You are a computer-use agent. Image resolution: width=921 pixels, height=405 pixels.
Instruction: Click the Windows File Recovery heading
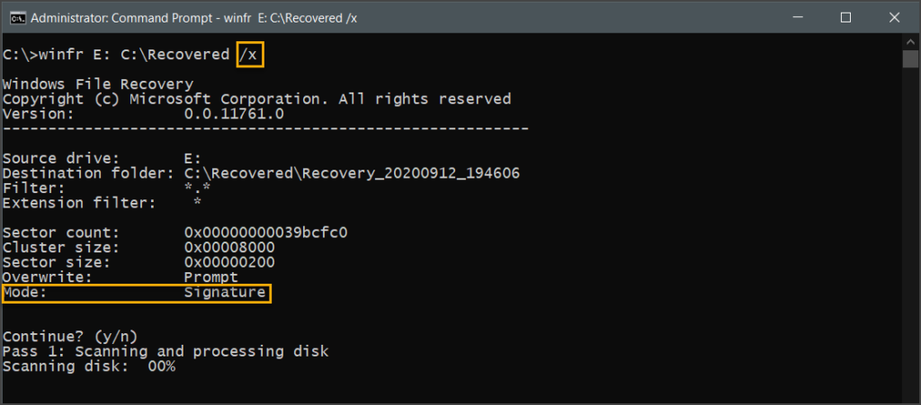point(98,84)
